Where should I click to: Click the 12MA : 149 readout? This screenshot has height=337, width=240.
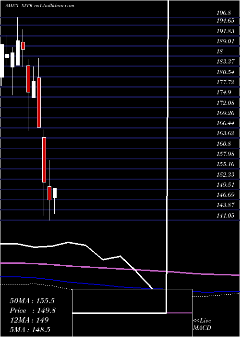coord(29,320)
